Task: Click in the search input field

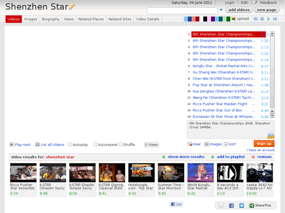Action: (x=182, y=11)
